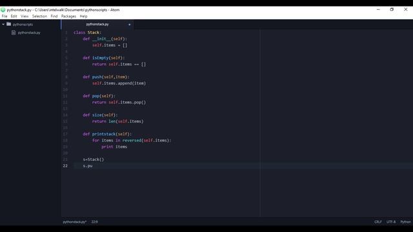Open the Help menu
The width and height of the screenshot is (413, 232).
pos(83,16)
